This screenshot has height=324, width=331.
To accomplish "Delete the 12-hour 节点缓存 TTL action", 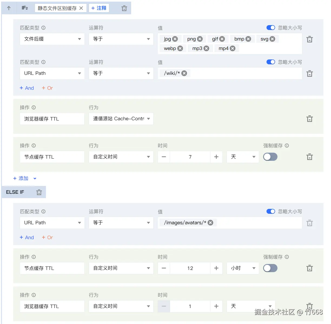I will click(x=310, y=268).
